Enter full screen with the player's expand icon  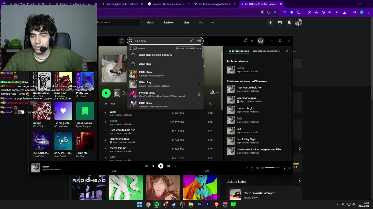click(x=289, y=168)
